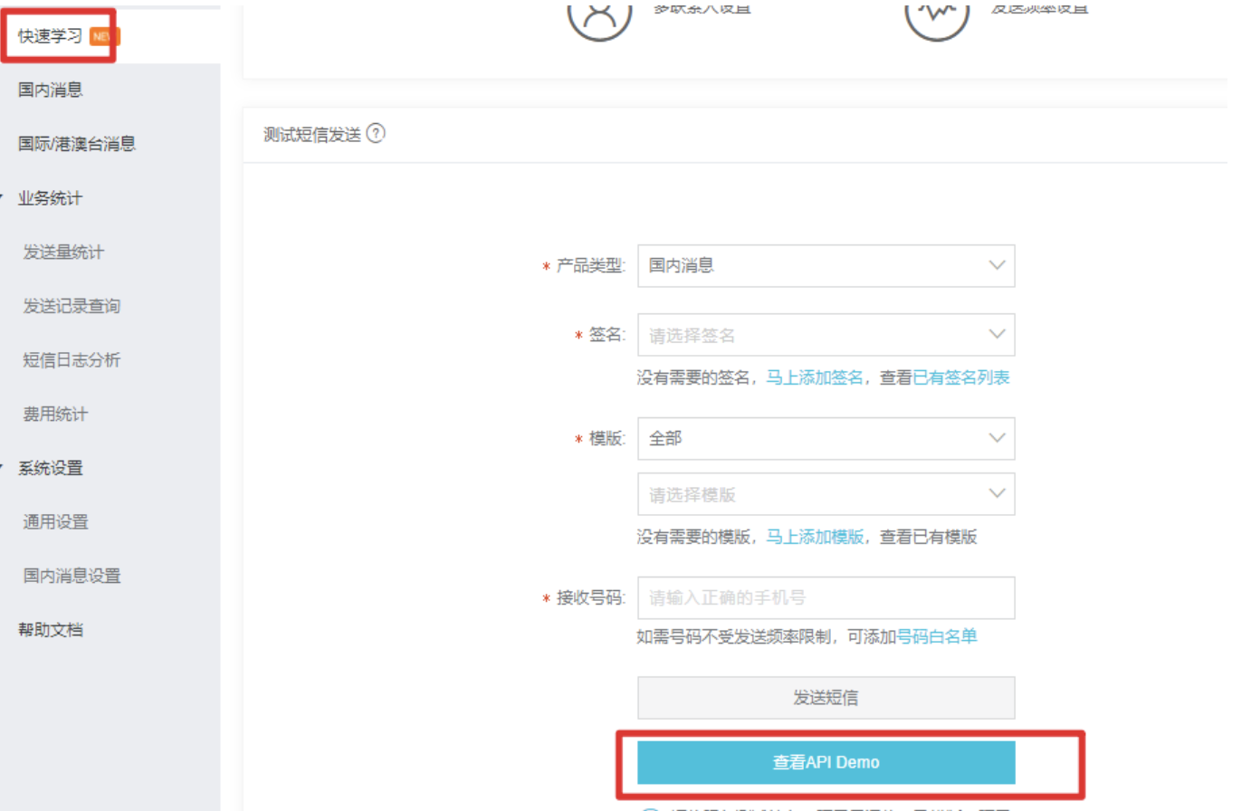Click the 接收号码 phone number field

click(x=826, y=598)
